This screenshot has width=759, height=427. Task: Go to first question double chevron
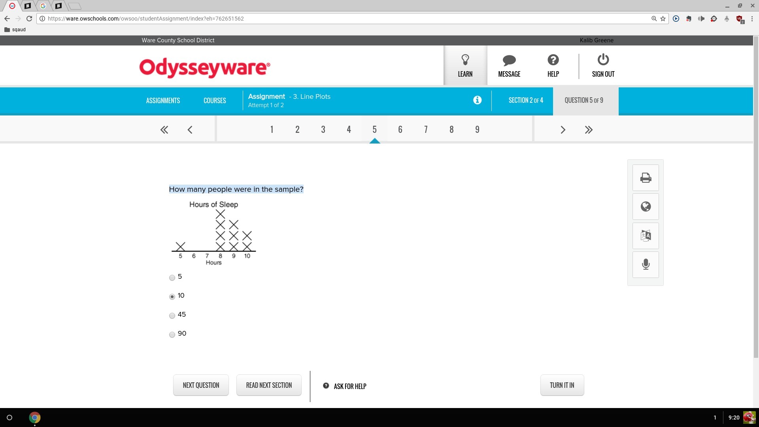pyautogui.click(x=164, y=130)
